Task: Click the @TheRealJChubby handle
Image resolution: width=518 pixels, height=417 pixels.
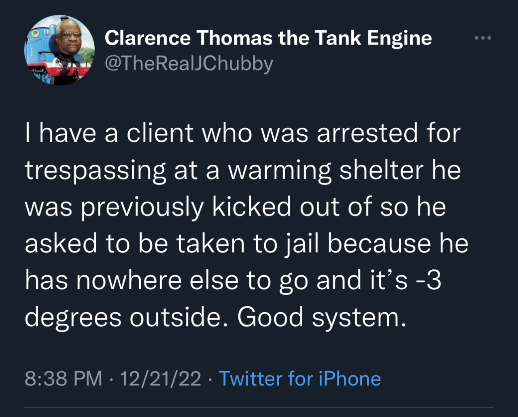Action: pyautogui.click(x=189, y=64)
